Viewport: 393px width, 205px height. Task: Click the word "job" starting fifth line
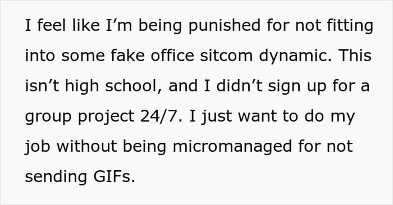(x=38, y=147)
